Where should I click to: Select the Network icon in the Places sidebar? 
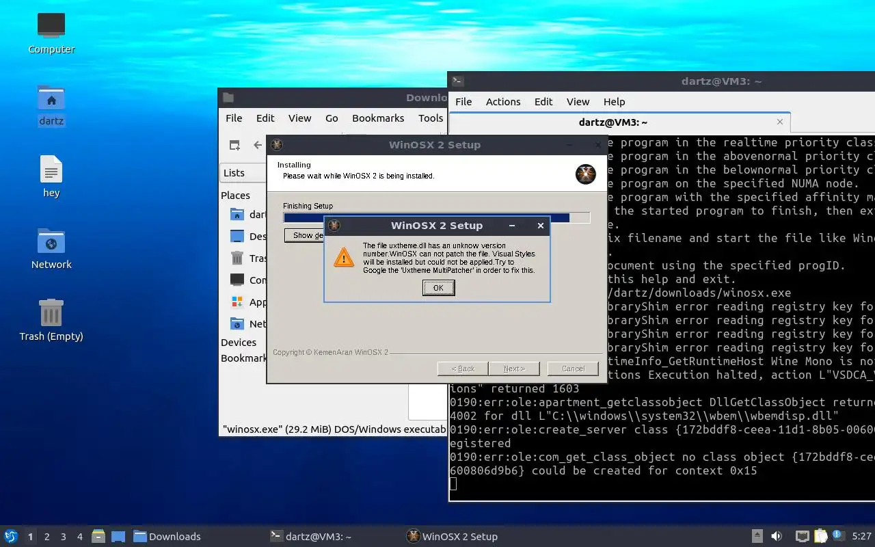237,323
